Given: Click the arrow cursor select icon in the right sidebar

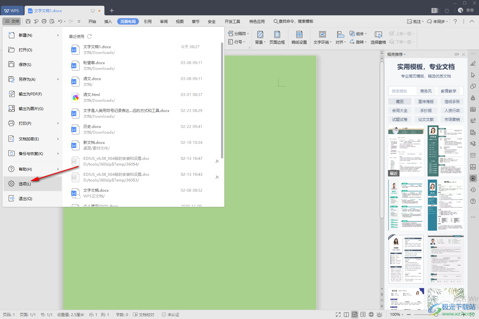Looking at the screenshot, I should point(473,75).
